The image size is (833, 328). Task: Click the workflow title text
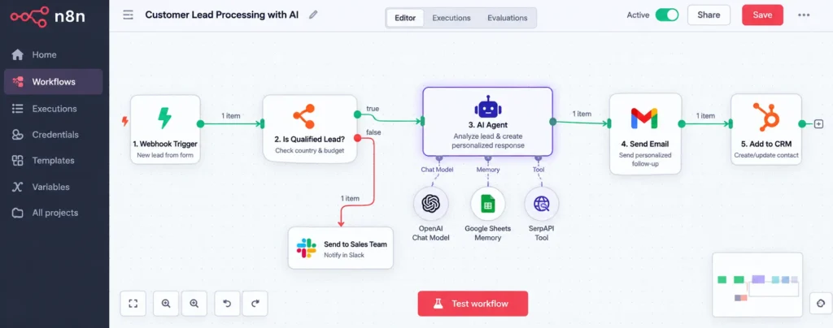pos(221,15)
